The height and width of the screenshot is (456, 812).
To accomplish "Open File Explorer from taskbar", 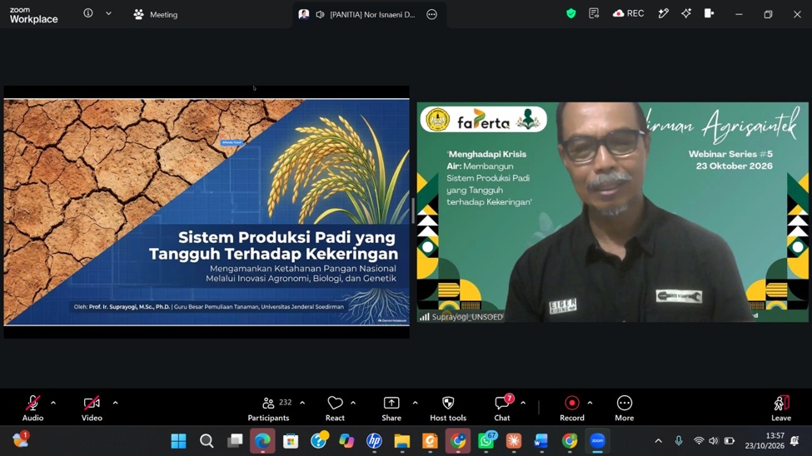I will pyautogui.click(x=402, y=441).
